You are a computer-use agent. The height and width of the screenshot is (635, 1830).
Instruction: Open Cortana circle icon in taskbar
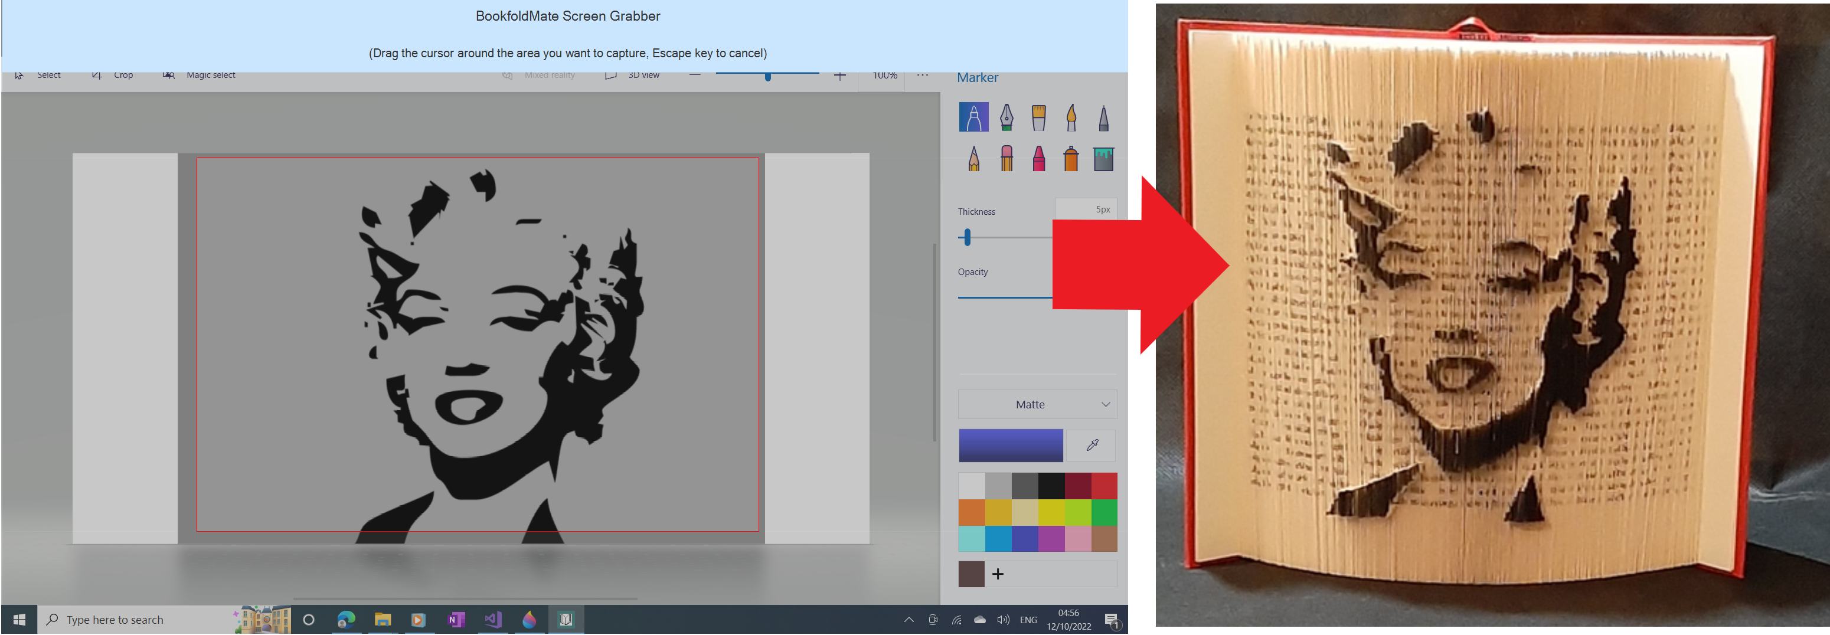point(308,620)
